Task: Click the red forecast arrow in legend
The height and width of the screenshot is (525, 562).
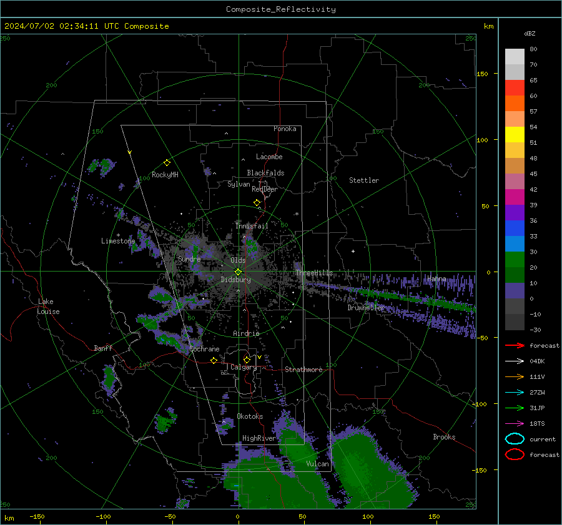Action: (515, 345)
